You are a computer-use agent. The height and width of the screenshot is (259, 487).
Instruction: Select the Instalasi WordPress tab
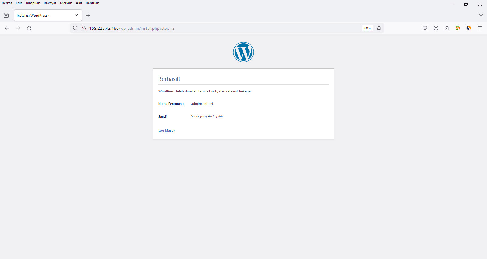[x=43, y=16]
